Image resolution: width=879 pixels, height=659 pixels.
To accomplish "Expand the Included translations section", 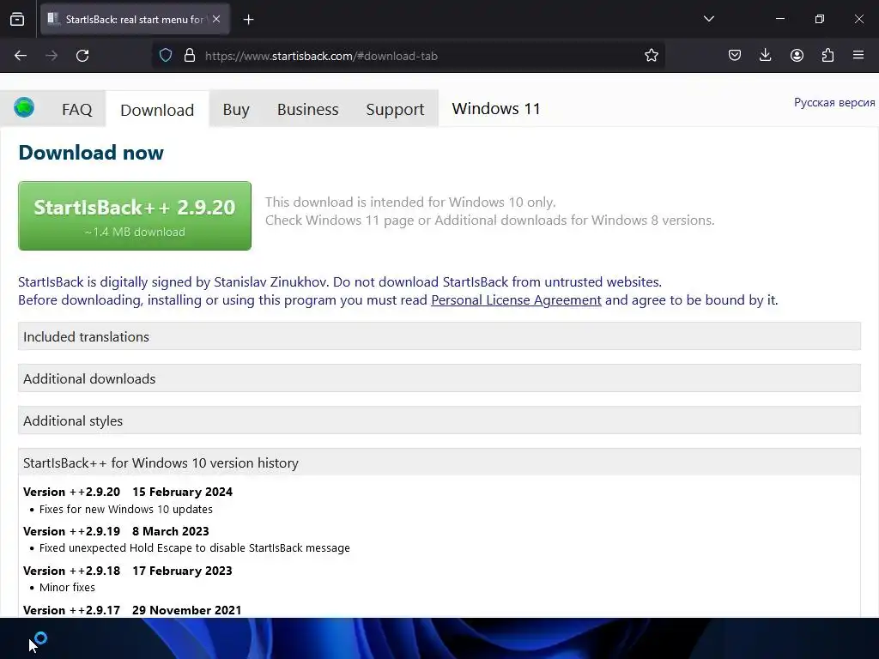I will [439, 336].
